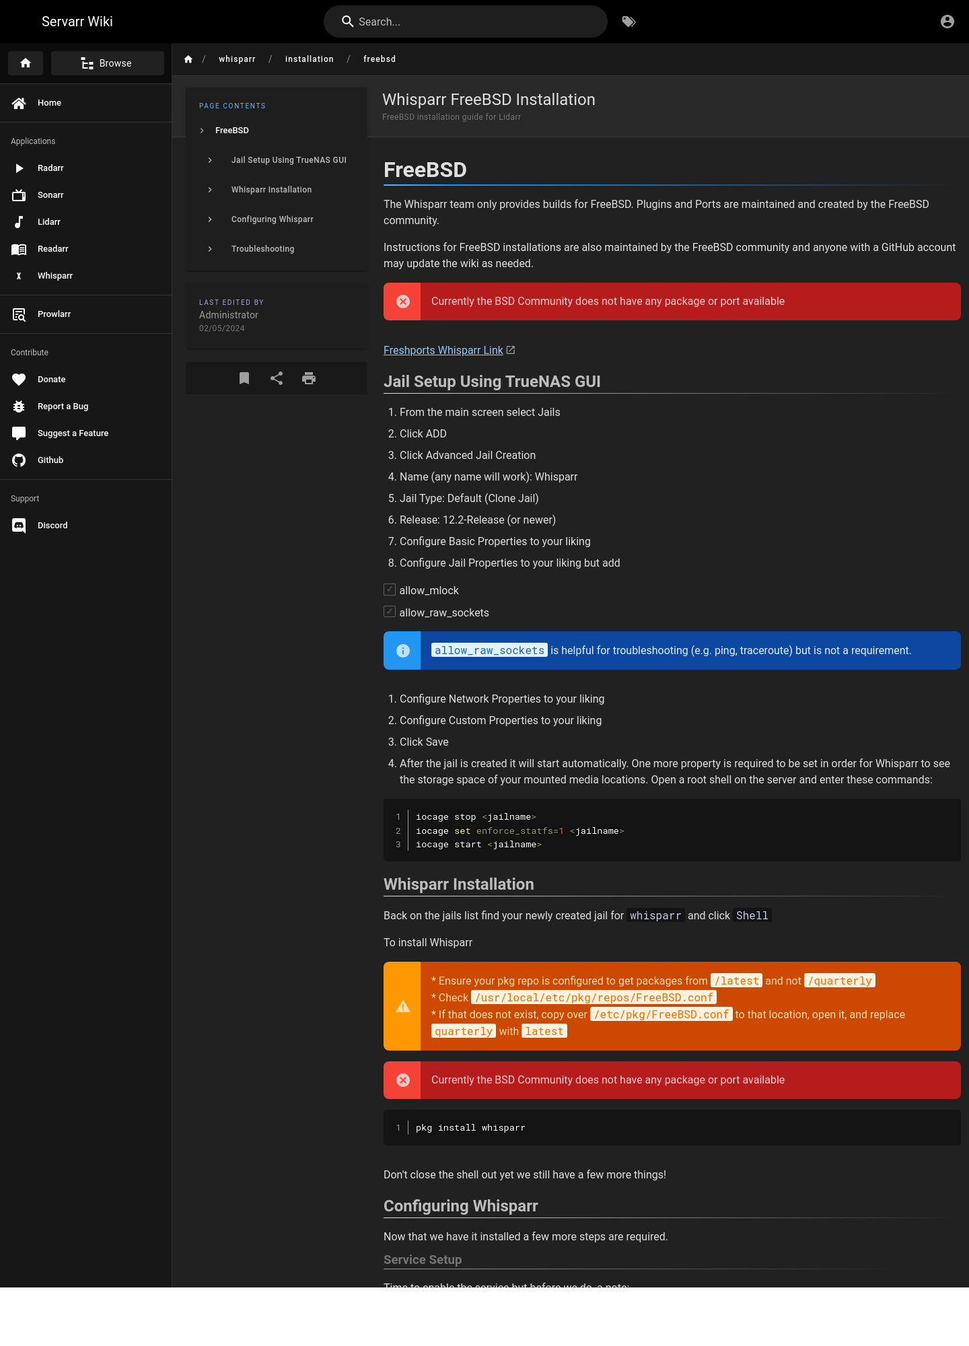
Task: Toggle the allow_raw_sockets checkbox
Action: click(x=390, y=612)
